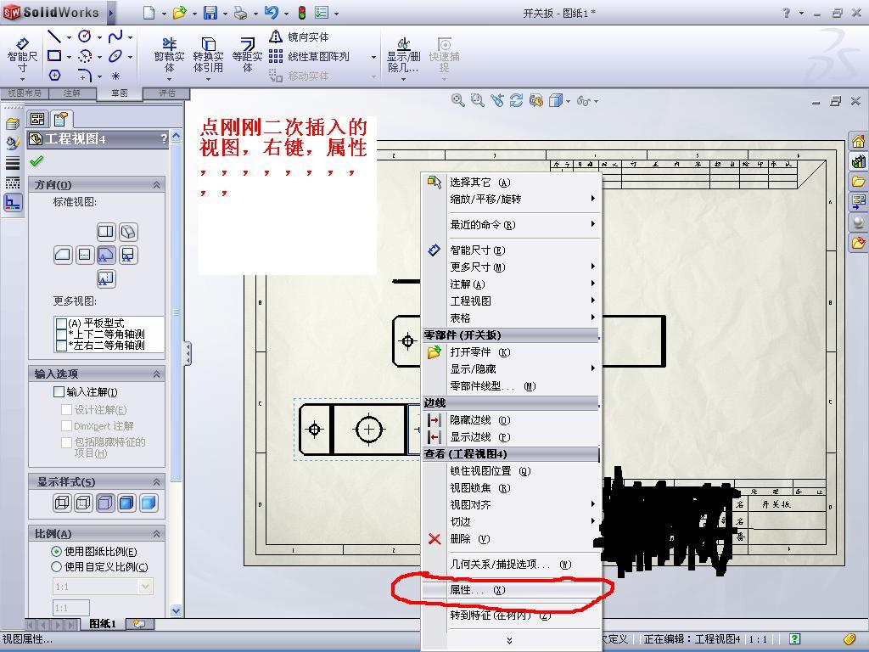The image size is (869, 652).
Task: Collapse the 输入选项 section
Action: tap(156, 374)
